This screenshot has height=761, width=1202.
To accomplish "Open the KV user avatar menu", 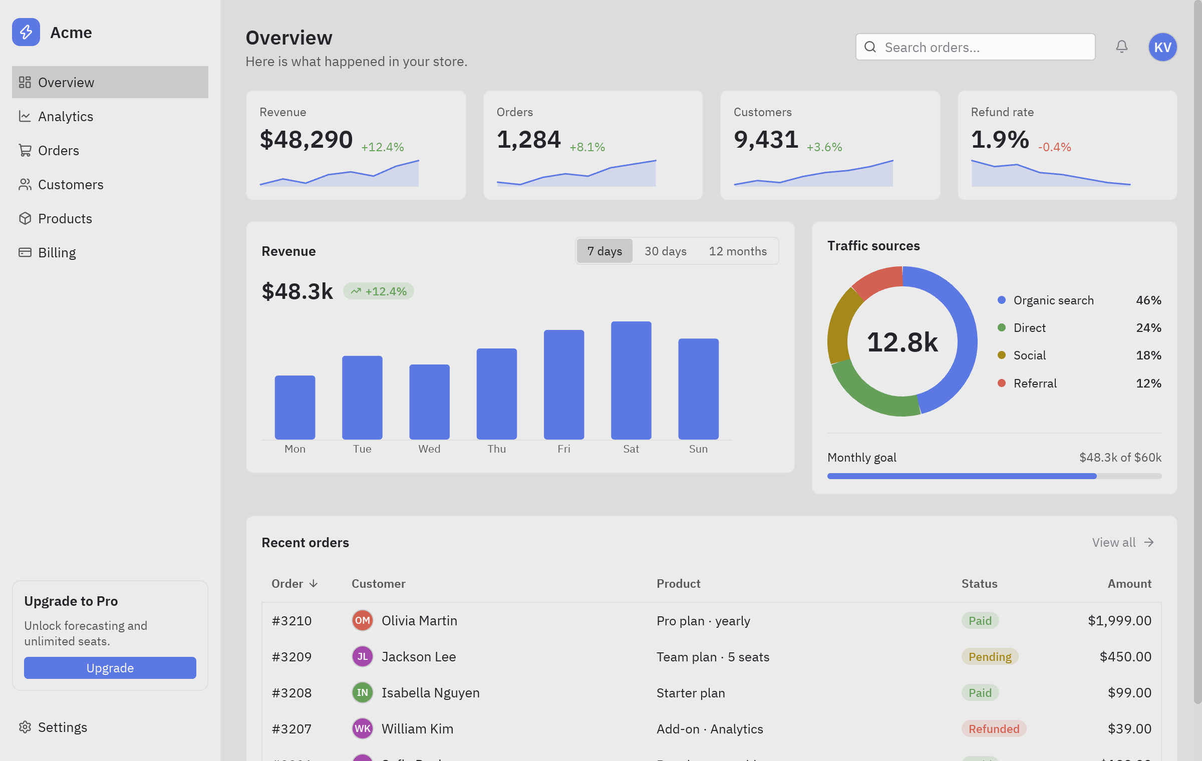I will click(1162, 47).
